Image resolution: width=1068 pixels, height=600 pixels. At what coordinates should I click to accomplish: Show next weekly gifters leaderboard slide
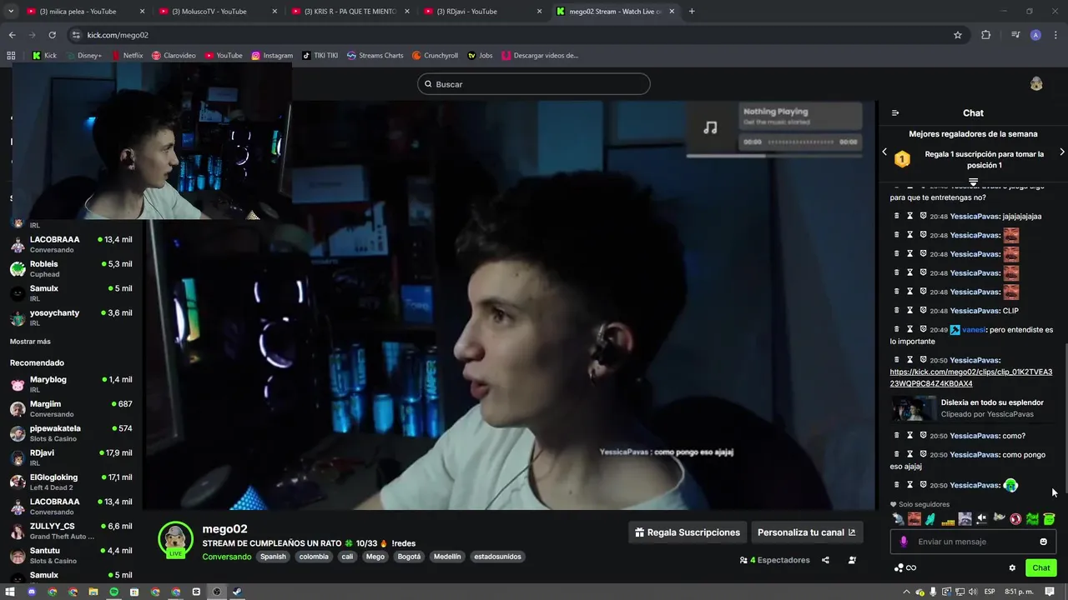(x=1061, y=152)
